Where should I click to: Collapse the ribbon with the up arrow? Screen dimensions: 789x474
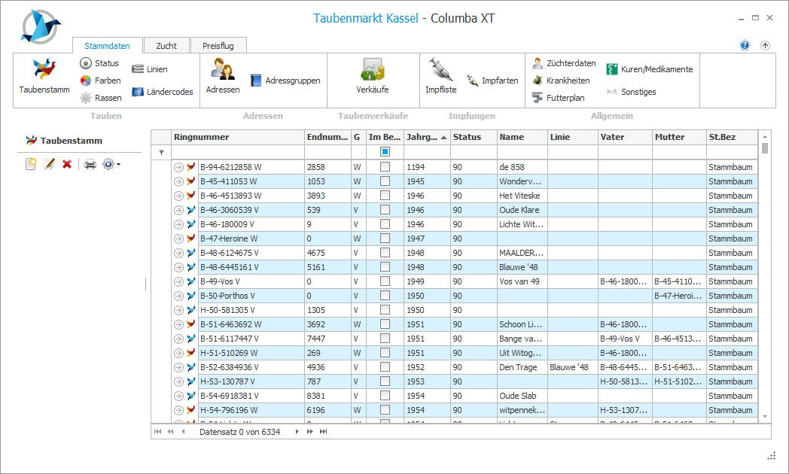pyautogui.click(x=765, y=45)
